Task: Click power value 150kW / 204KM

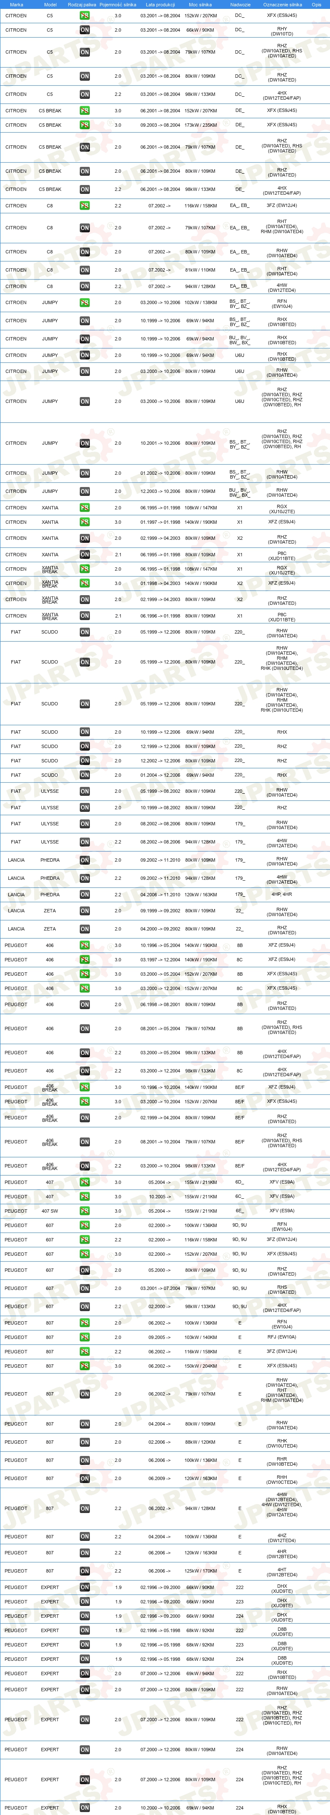Action: [200, 1366]
